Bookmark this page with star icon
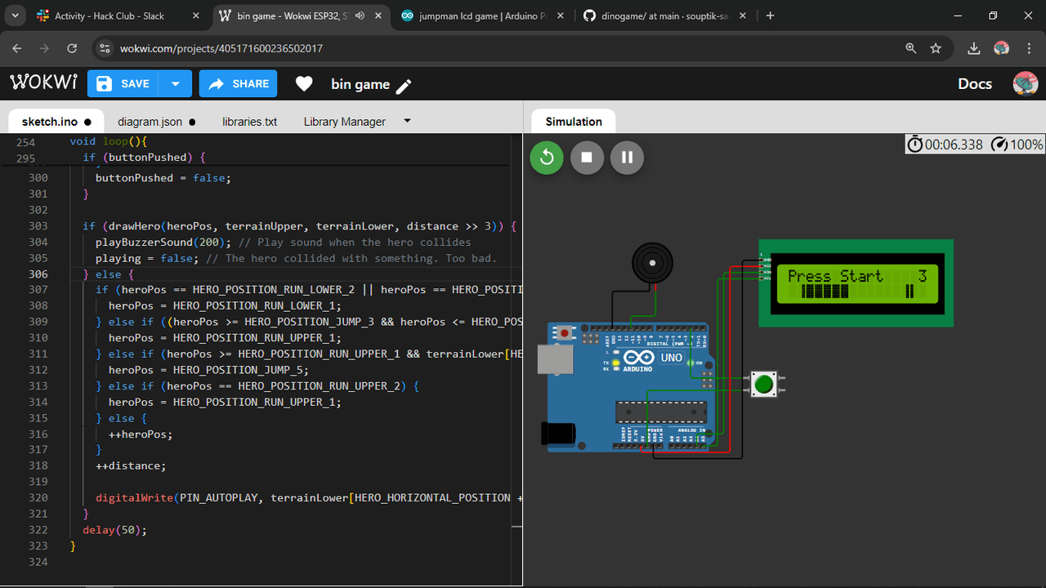The image size is (1046, 588). [936, 48]
